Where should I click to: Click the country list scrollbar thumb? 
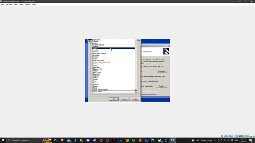click(x=136, y=43)
